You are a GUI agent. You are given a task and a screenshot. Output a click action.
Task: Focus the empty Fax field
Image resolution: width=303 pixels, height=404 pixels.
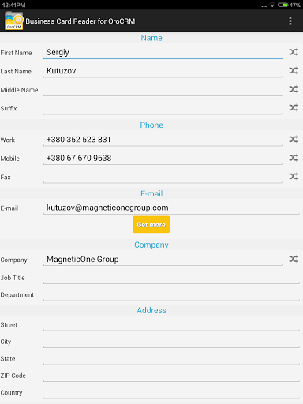163,177
